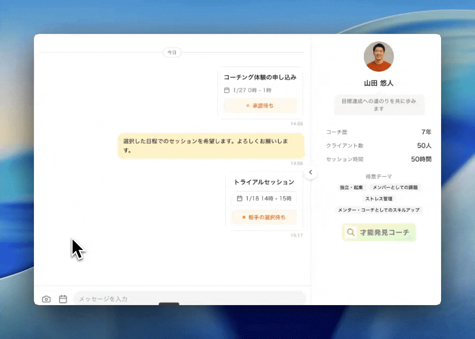Click the コーチ歴 label row
475x339 pixels.
pos(379,132)
